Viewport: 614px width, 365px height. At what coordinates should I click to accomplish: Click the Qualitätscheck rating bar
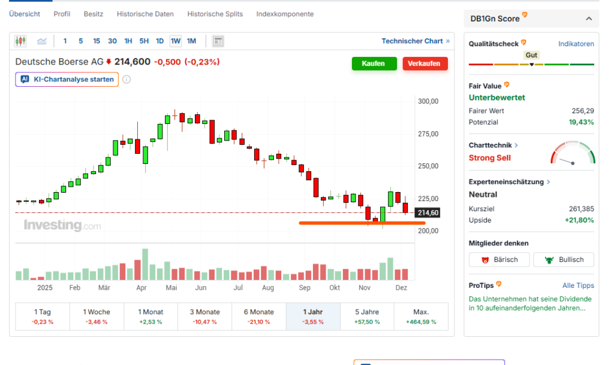(x=531, y=64)
